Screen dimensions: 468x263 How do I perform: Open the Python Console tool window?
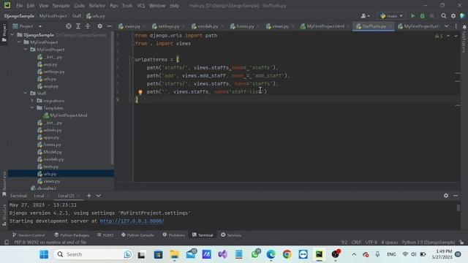tap(137, 235)
